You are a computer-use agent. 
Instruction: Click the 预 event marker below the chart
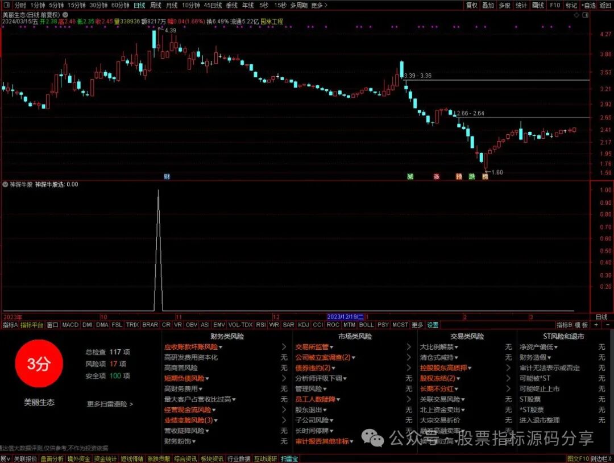[459, 177]
